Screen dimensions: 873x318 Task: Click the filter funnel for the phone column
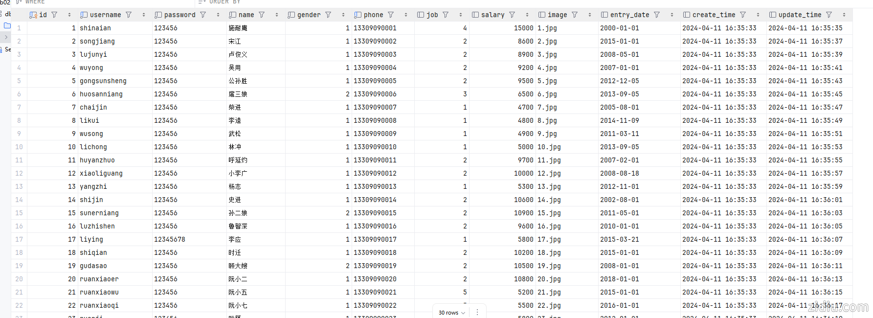click(391, 15)
